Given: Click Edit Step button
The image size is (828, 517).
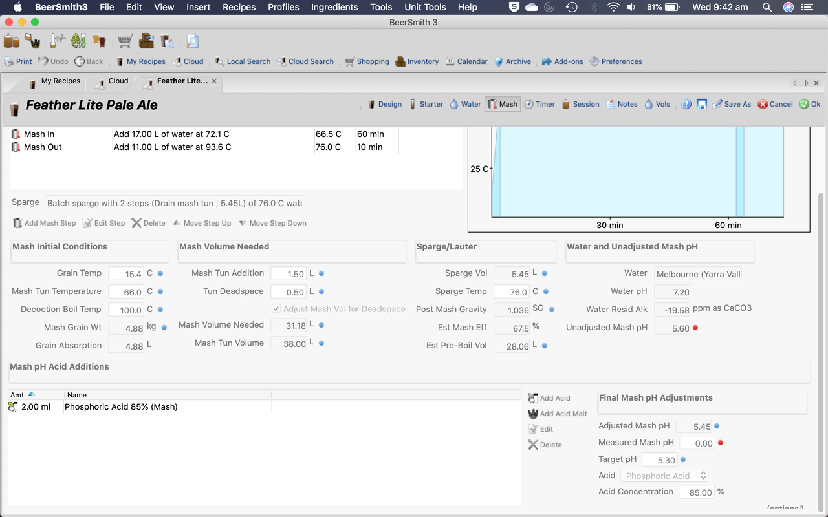Looking at the screenshot, I should 103,223.
